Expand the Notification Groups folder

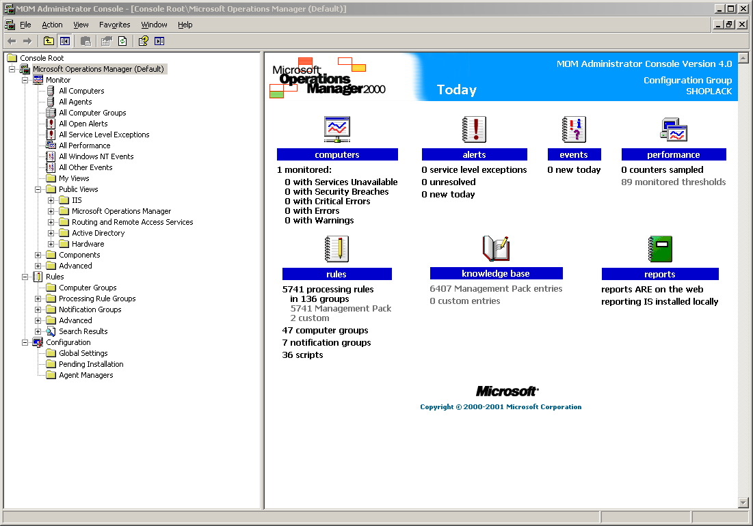38,309
